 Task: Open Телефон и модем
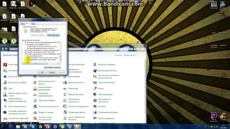tap(43, 112)
